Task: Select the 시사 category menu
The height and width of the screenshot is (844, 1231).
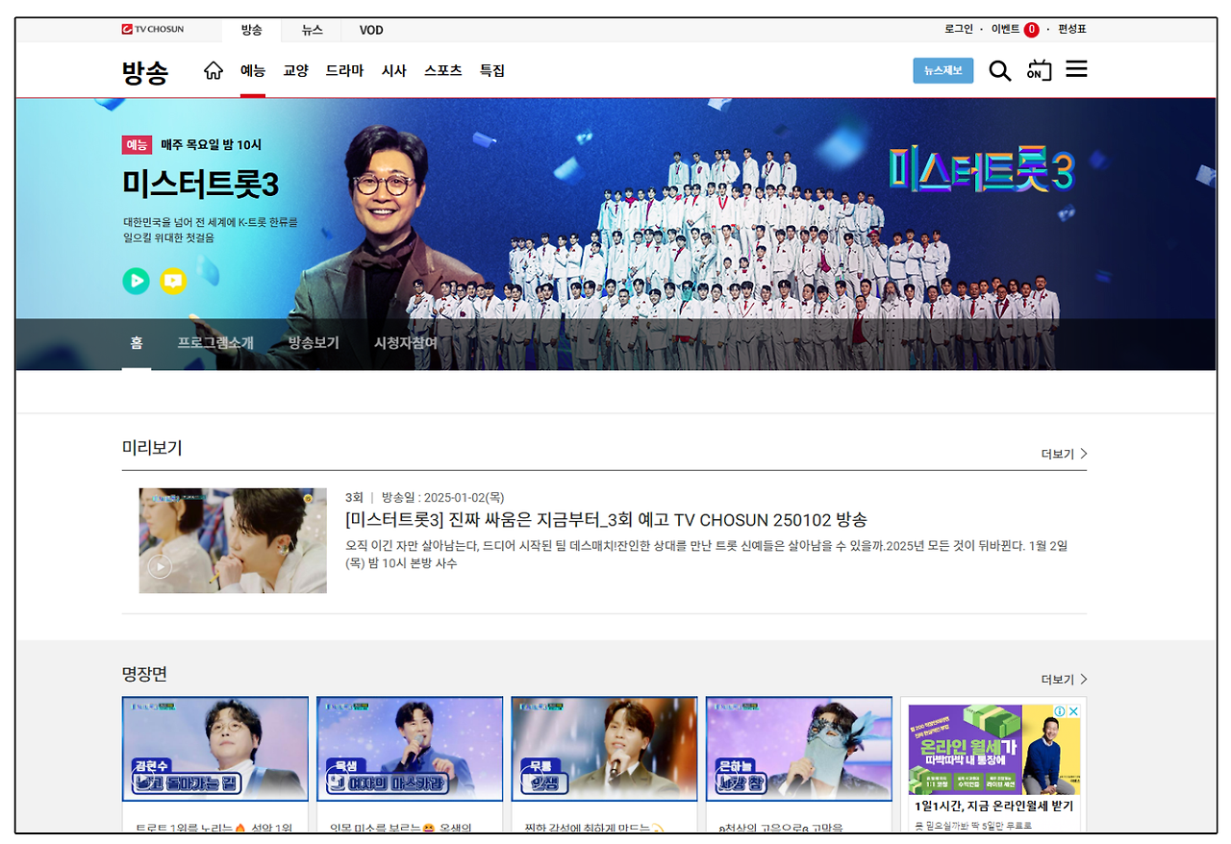Action: pyautogui.click(x=393, y=70)
